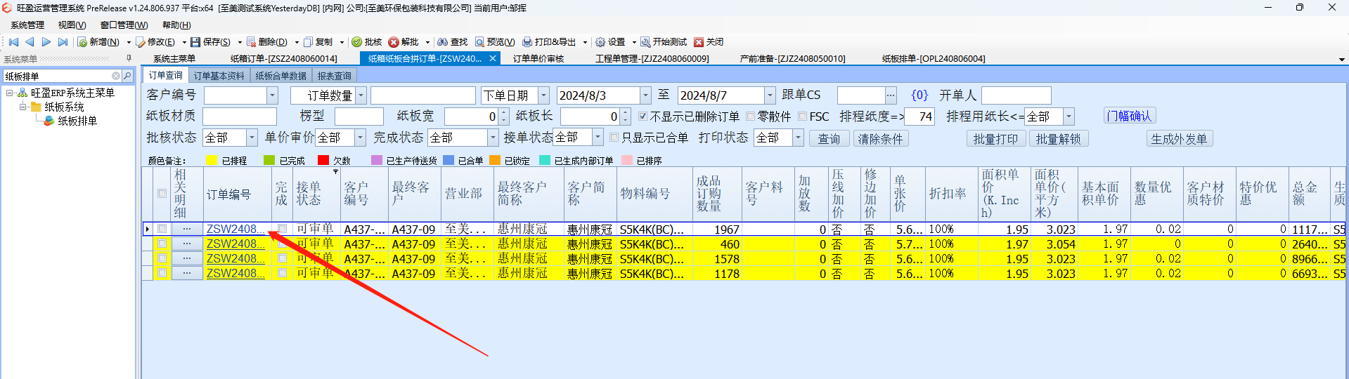Tick row checkbox for order quantity 1967
The image size is (1349, 379).
[x=162, y=229]
